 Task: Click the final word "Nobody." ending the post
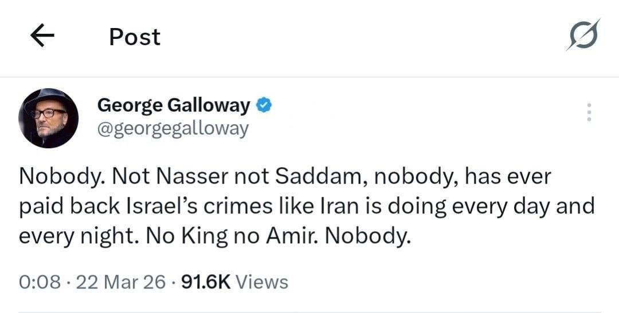(369, 235)
